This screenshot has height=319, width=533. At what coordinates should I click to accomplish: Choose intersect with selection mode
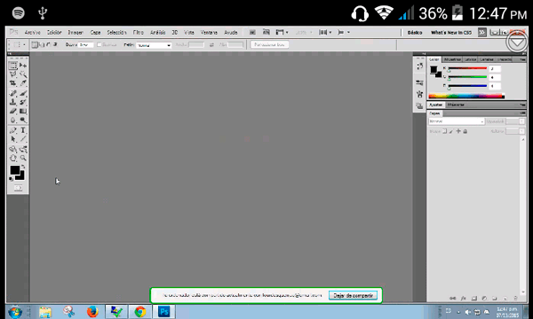point(55,44)
